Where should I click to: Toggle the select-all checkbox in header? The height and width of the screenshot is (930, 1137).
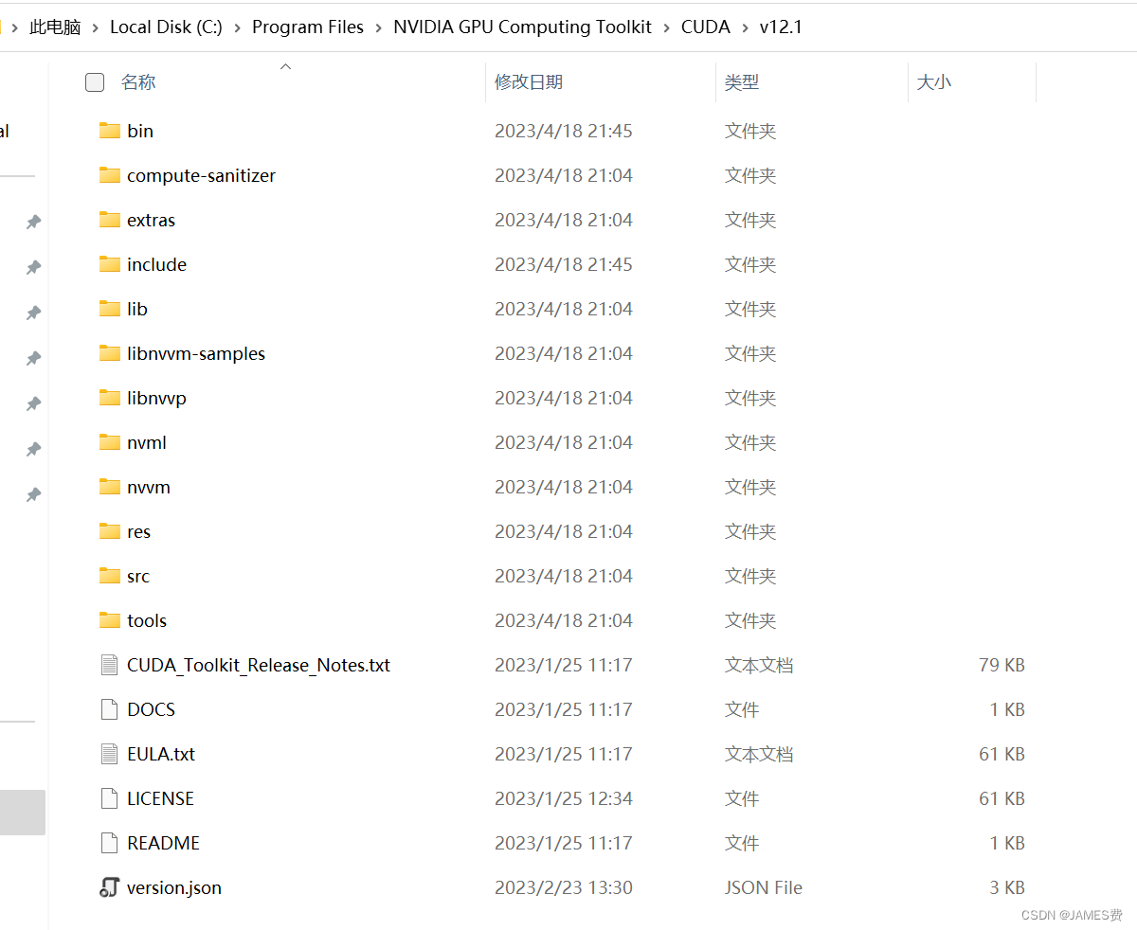tap(95, 82)
